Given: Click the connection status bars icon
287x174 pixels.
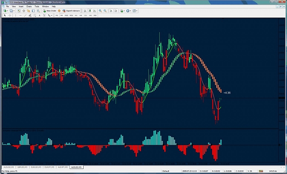Looking at the screenshot, I should pyautogui.click(x=261, y=171).
